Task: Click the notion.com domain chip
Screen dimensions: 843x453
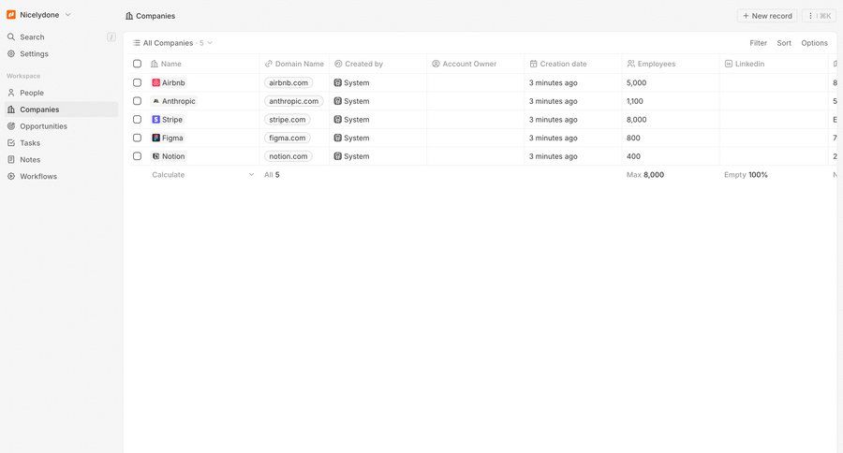Action: 288,156
